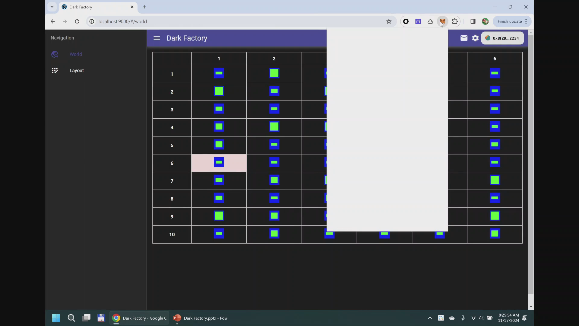
Task: Open the settings gear icon
Action: [475, 38]
